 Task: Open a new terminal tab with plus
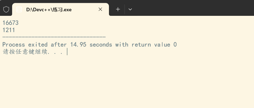click(x=118, y=9)
